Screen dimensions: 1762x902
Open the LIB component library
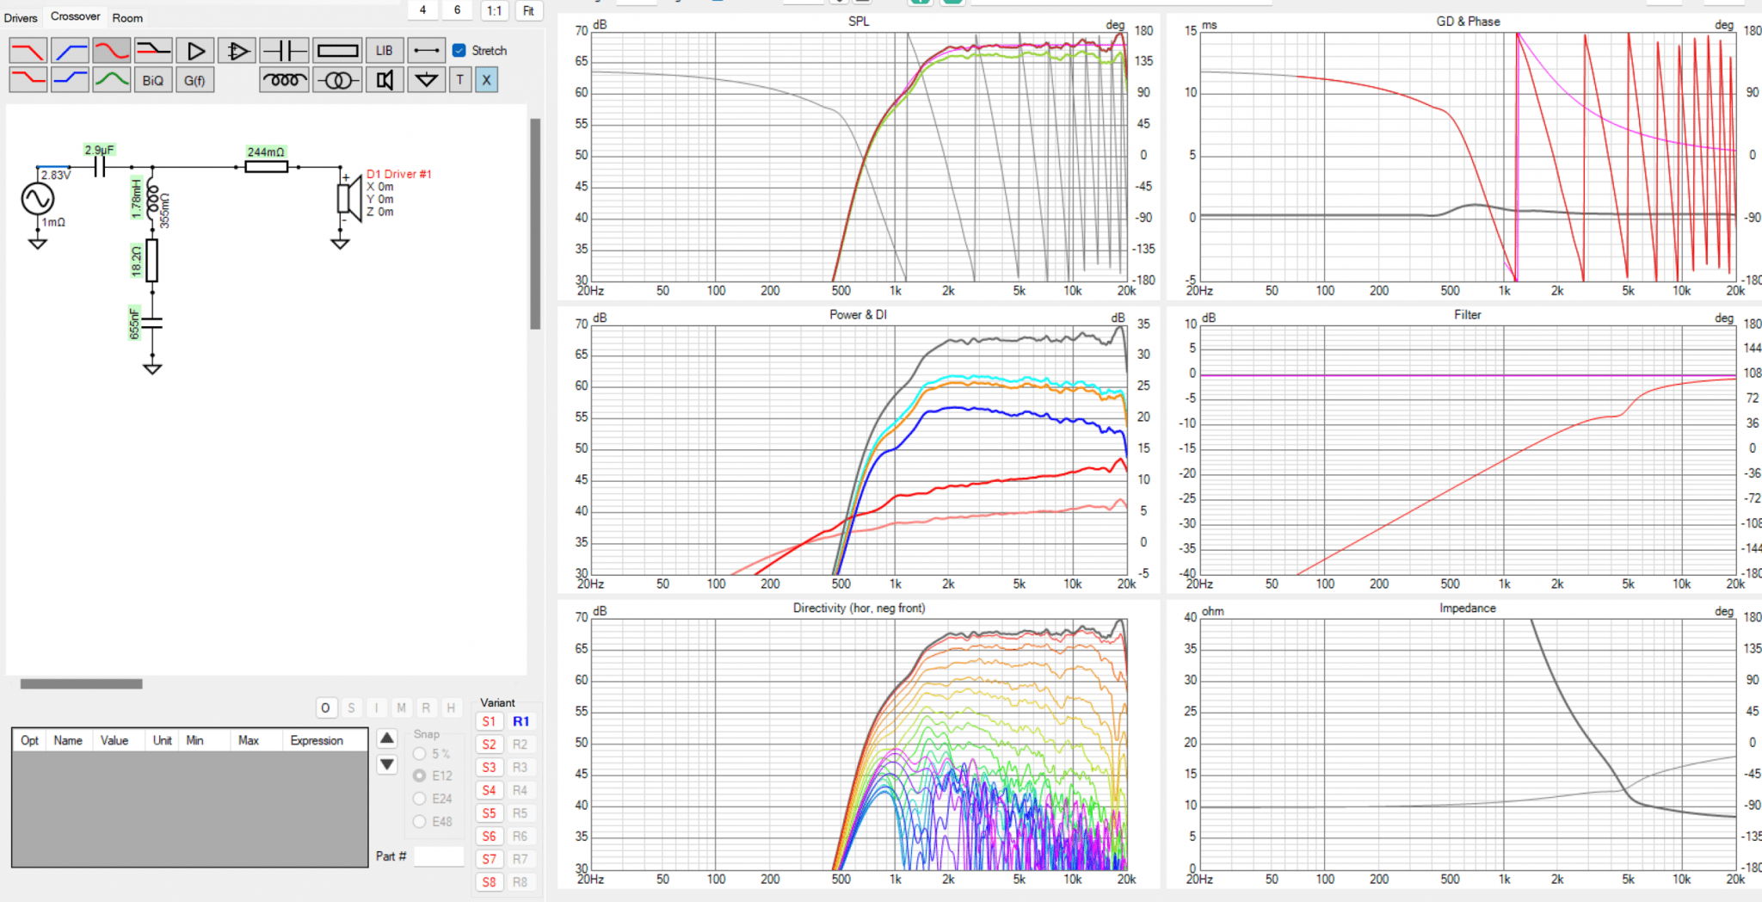click(x=384, y=51)
